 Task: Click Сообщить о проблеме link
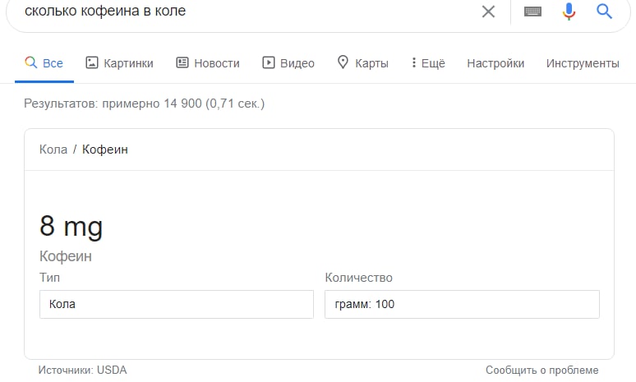click(542, 370)
